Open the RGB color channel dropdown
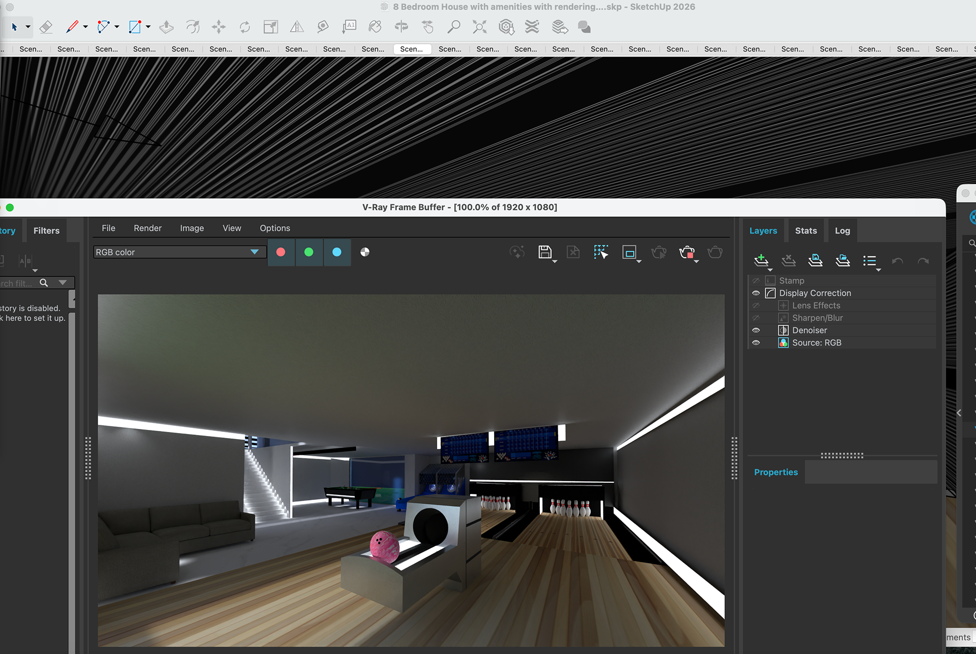This screenshot has width=976, height=654. 254,252
